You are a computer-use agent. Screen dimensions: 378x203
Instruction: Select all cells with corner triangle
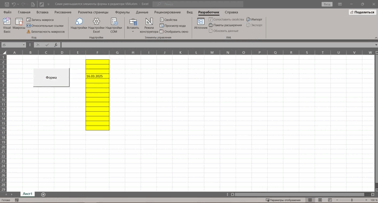(4, 52)
